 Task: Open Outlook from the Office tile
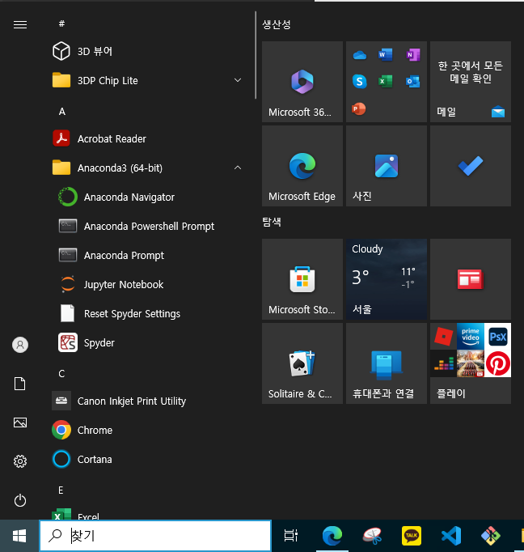tap(413, 82)
